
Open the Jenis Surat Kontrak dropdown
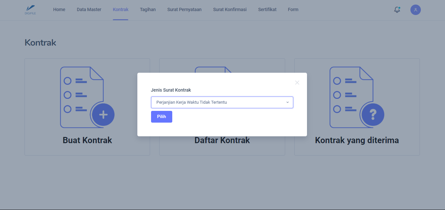click(x=222, y=102)
